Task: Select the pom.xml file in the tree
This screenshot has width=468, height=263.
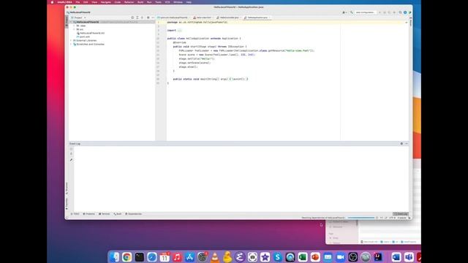Action: pos(83,37)
